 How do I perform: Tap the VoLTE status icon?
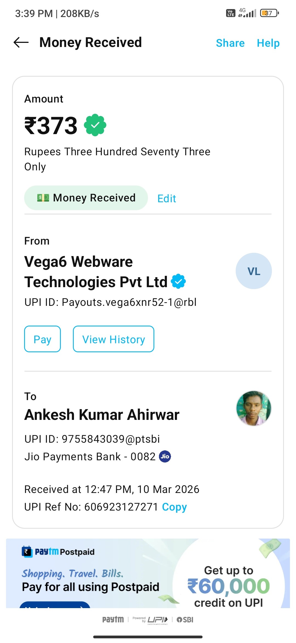tap(230, 13)
